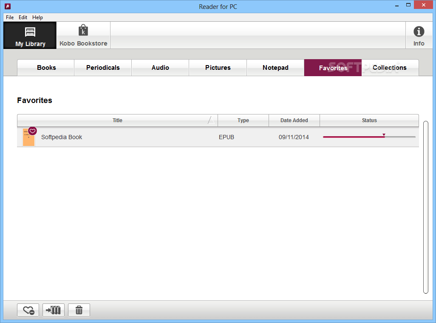Open the File menu
Image resolution: width=436 pixels, height=323 pixels.
point(10,17)
